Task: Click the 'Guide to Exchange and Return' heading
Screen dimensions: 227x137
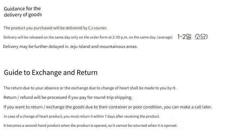Action: 51,72
